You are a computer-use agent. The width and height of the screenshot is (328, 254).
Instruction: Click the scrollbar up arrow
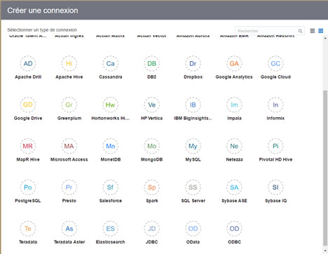point(325,38)
